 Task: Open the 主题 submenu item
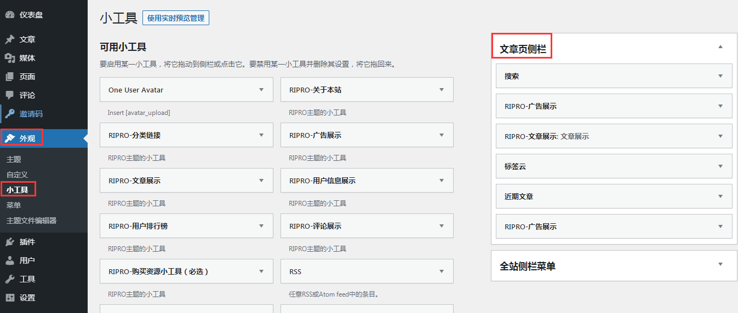coord(14,159)
